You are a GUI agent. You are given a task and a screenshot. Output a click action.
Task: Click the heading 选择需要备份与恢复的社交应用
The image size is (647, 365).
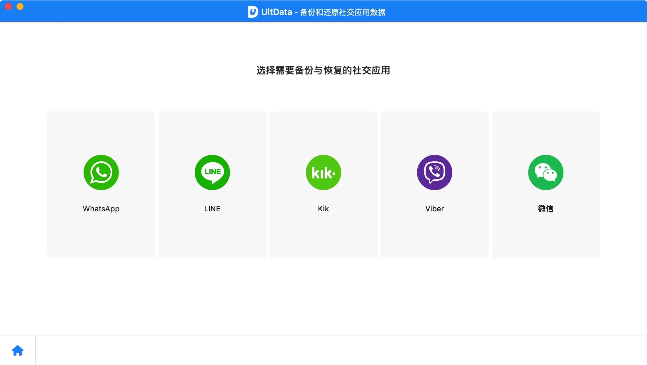[x=323, y=70]
